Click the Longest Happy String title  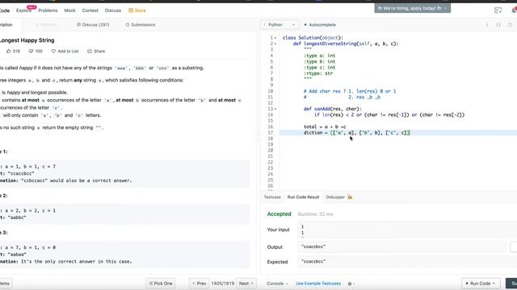click(27, 40)
